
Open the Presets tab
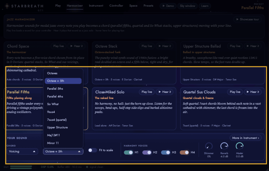(x=148, y=6)
